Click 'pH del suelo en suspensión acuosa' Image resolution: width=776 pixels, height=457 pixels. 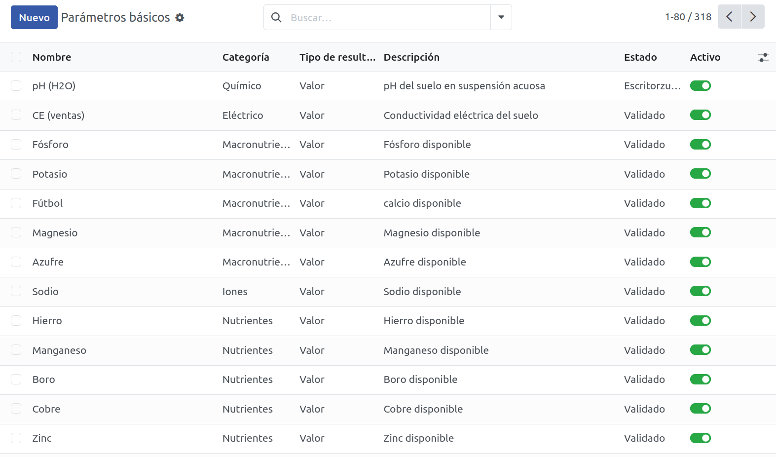click(x=464, y=86)
